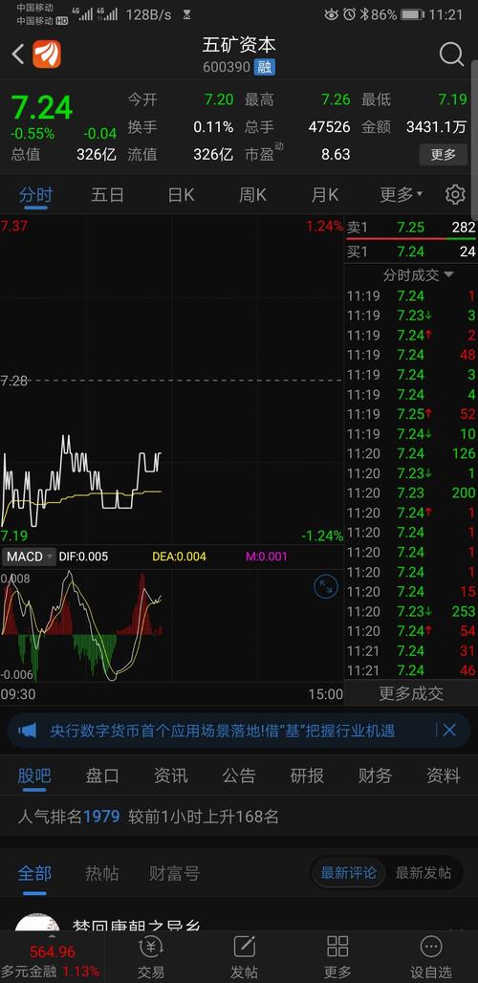Tap trade row with volume 126

(x=411, y=453)
